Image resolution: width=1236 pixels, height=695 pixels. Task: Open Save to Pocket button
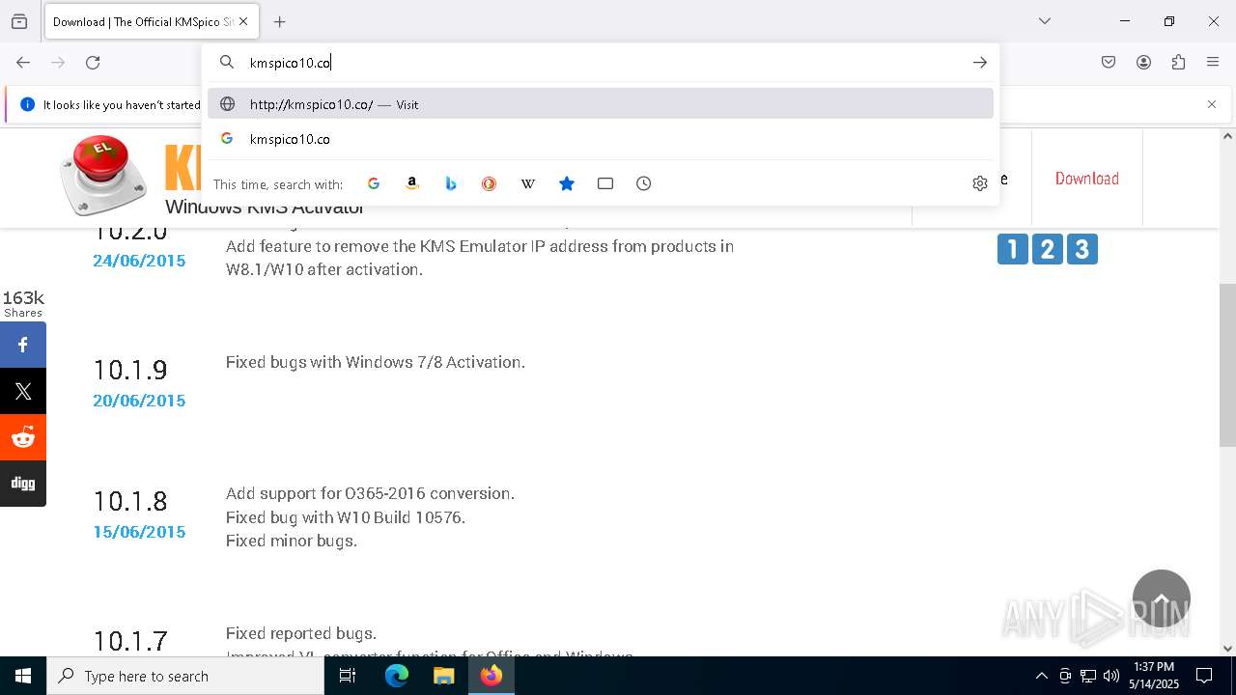pos(1109,62)
